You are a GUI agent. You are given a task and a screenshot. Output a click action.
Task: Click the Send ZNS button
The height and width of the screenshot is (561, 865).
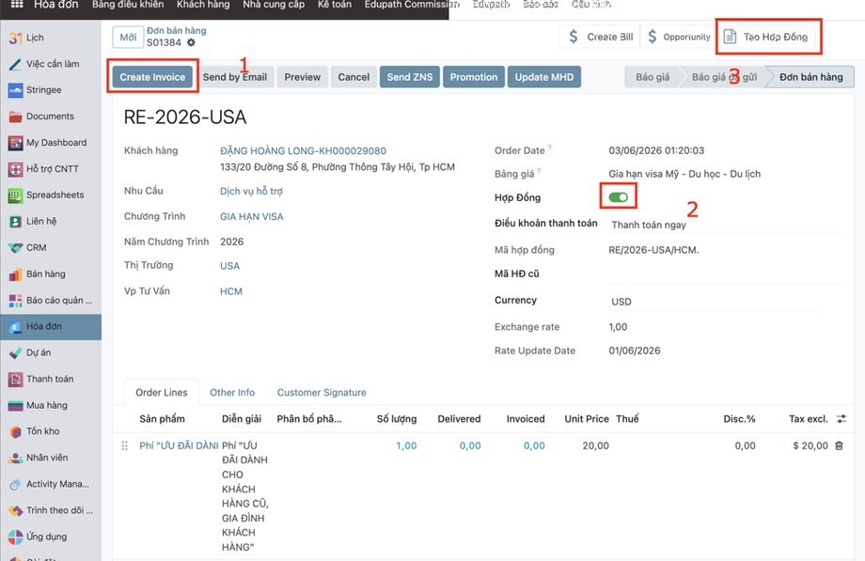(x=410, y=77)
